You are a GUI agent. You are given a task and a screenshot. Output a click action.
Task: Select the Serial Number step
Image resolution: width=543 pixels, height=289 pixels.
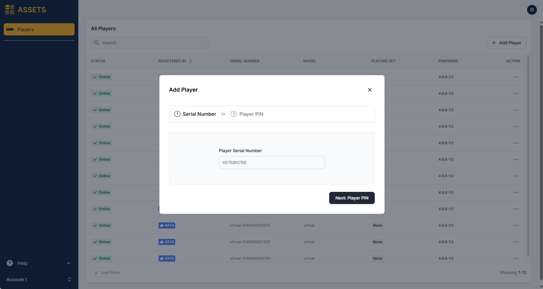click(195, 114)
